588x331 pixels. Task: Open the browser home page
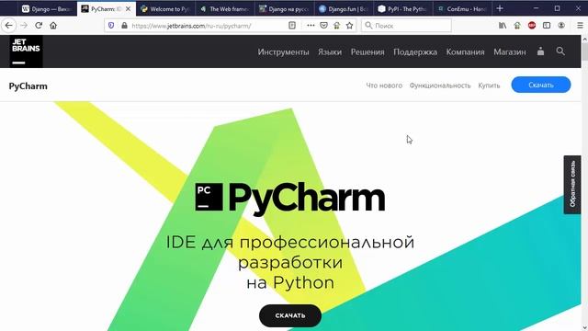click(x=53, y=26)
